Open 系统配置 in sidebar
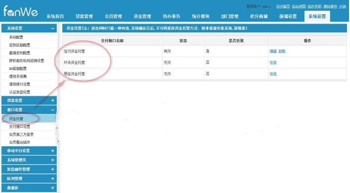The width and height of the screenshot is (350, 193). click(x=16, y=37)
